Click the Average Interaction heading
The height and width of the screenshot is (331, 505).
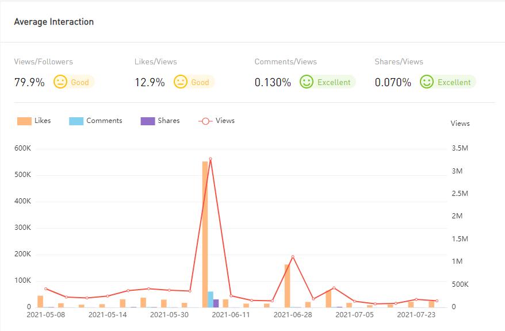point(53,22)
